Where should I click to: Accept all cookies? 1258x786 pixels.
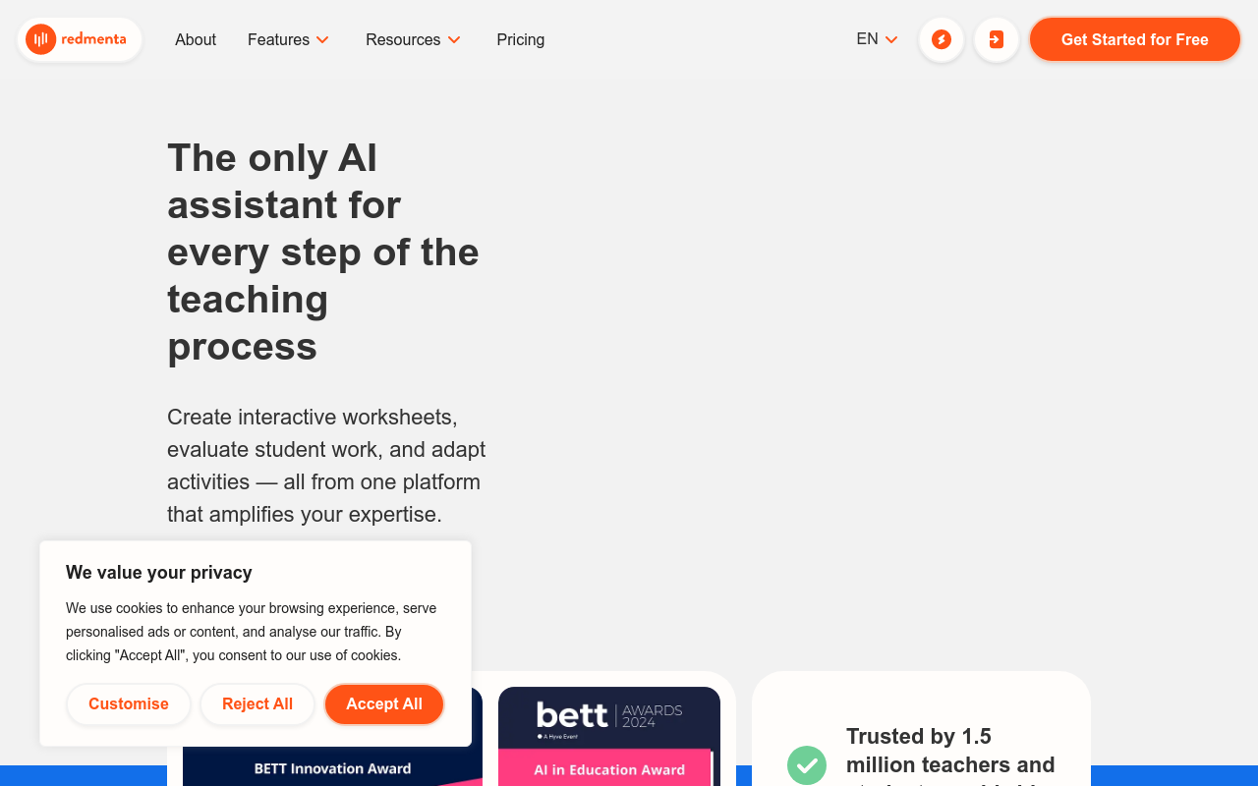(384, 704)
